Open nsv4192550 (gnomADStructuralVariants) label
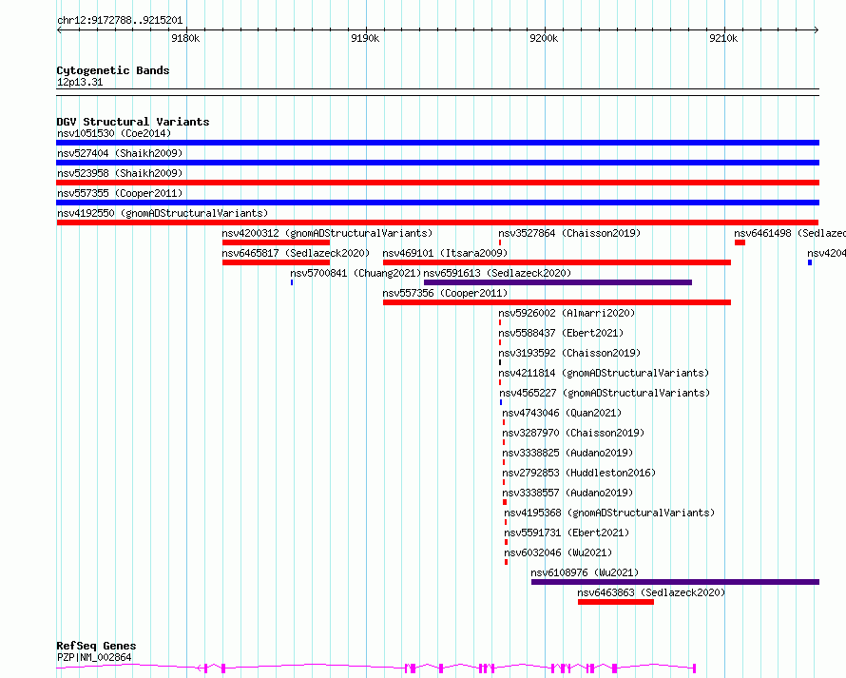Viewport: 846px width, 678px height. [163, 213]
